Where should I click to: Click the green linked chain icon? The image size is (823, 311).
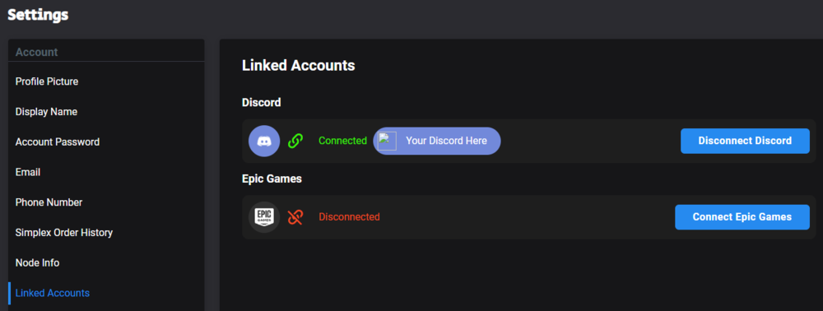(295, 141)
